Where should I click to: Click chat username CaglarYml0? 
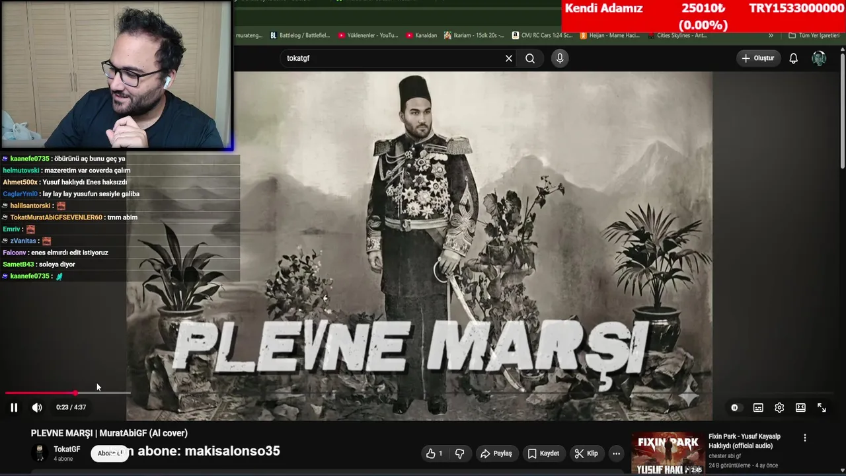(20, 194)
